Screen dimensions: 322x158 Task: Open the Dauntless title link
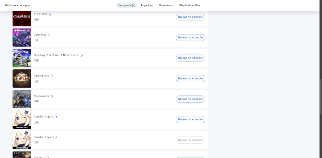pyautogui.click(x=40, y=34)
